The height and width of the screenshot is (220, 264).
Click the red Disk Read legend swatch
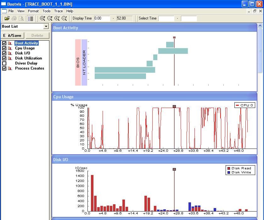click(229, 168)
